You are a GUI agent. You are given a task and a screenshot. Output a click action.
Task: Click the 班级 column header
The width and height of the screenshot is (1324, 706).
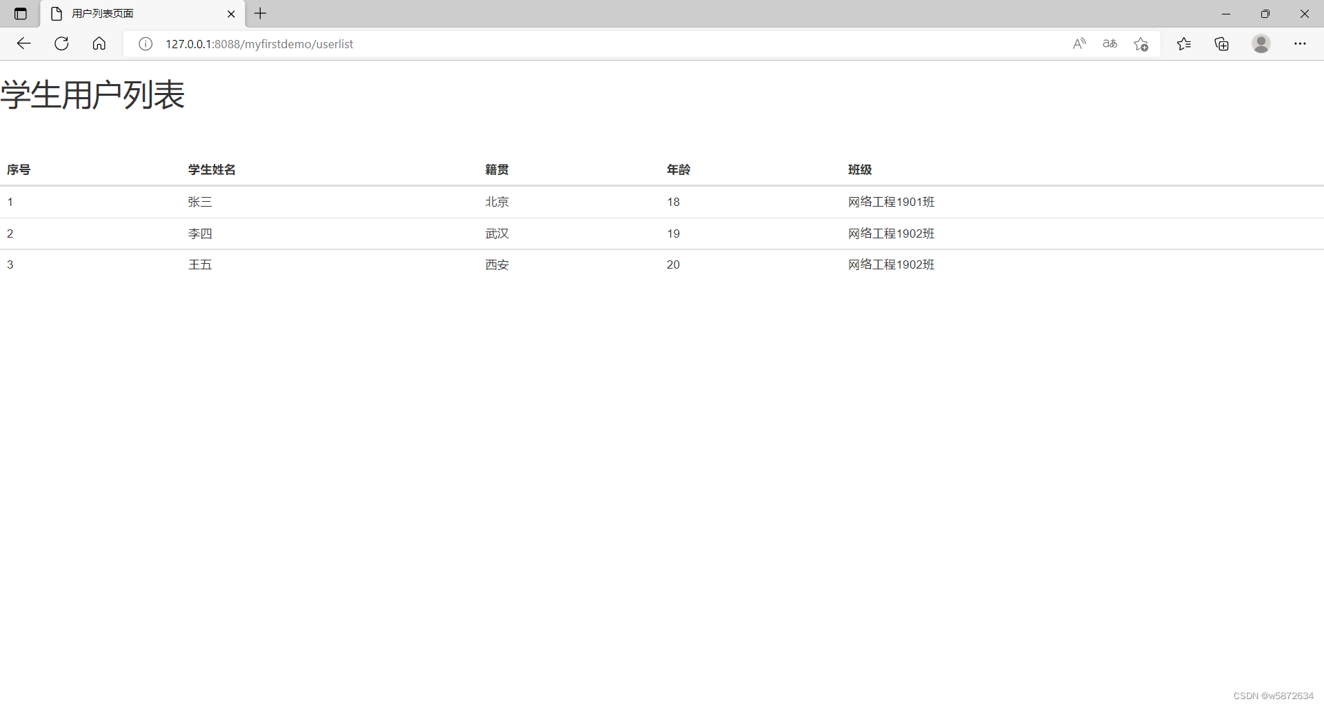[860, 169]
